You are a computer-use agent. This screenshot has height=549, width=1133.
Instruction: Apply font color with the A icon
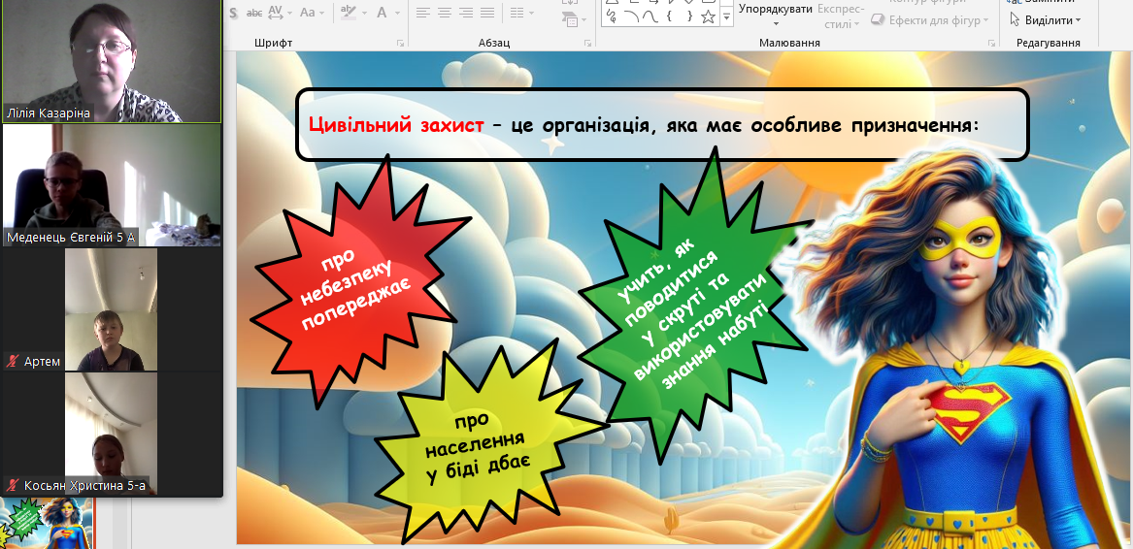coord(381,13)
